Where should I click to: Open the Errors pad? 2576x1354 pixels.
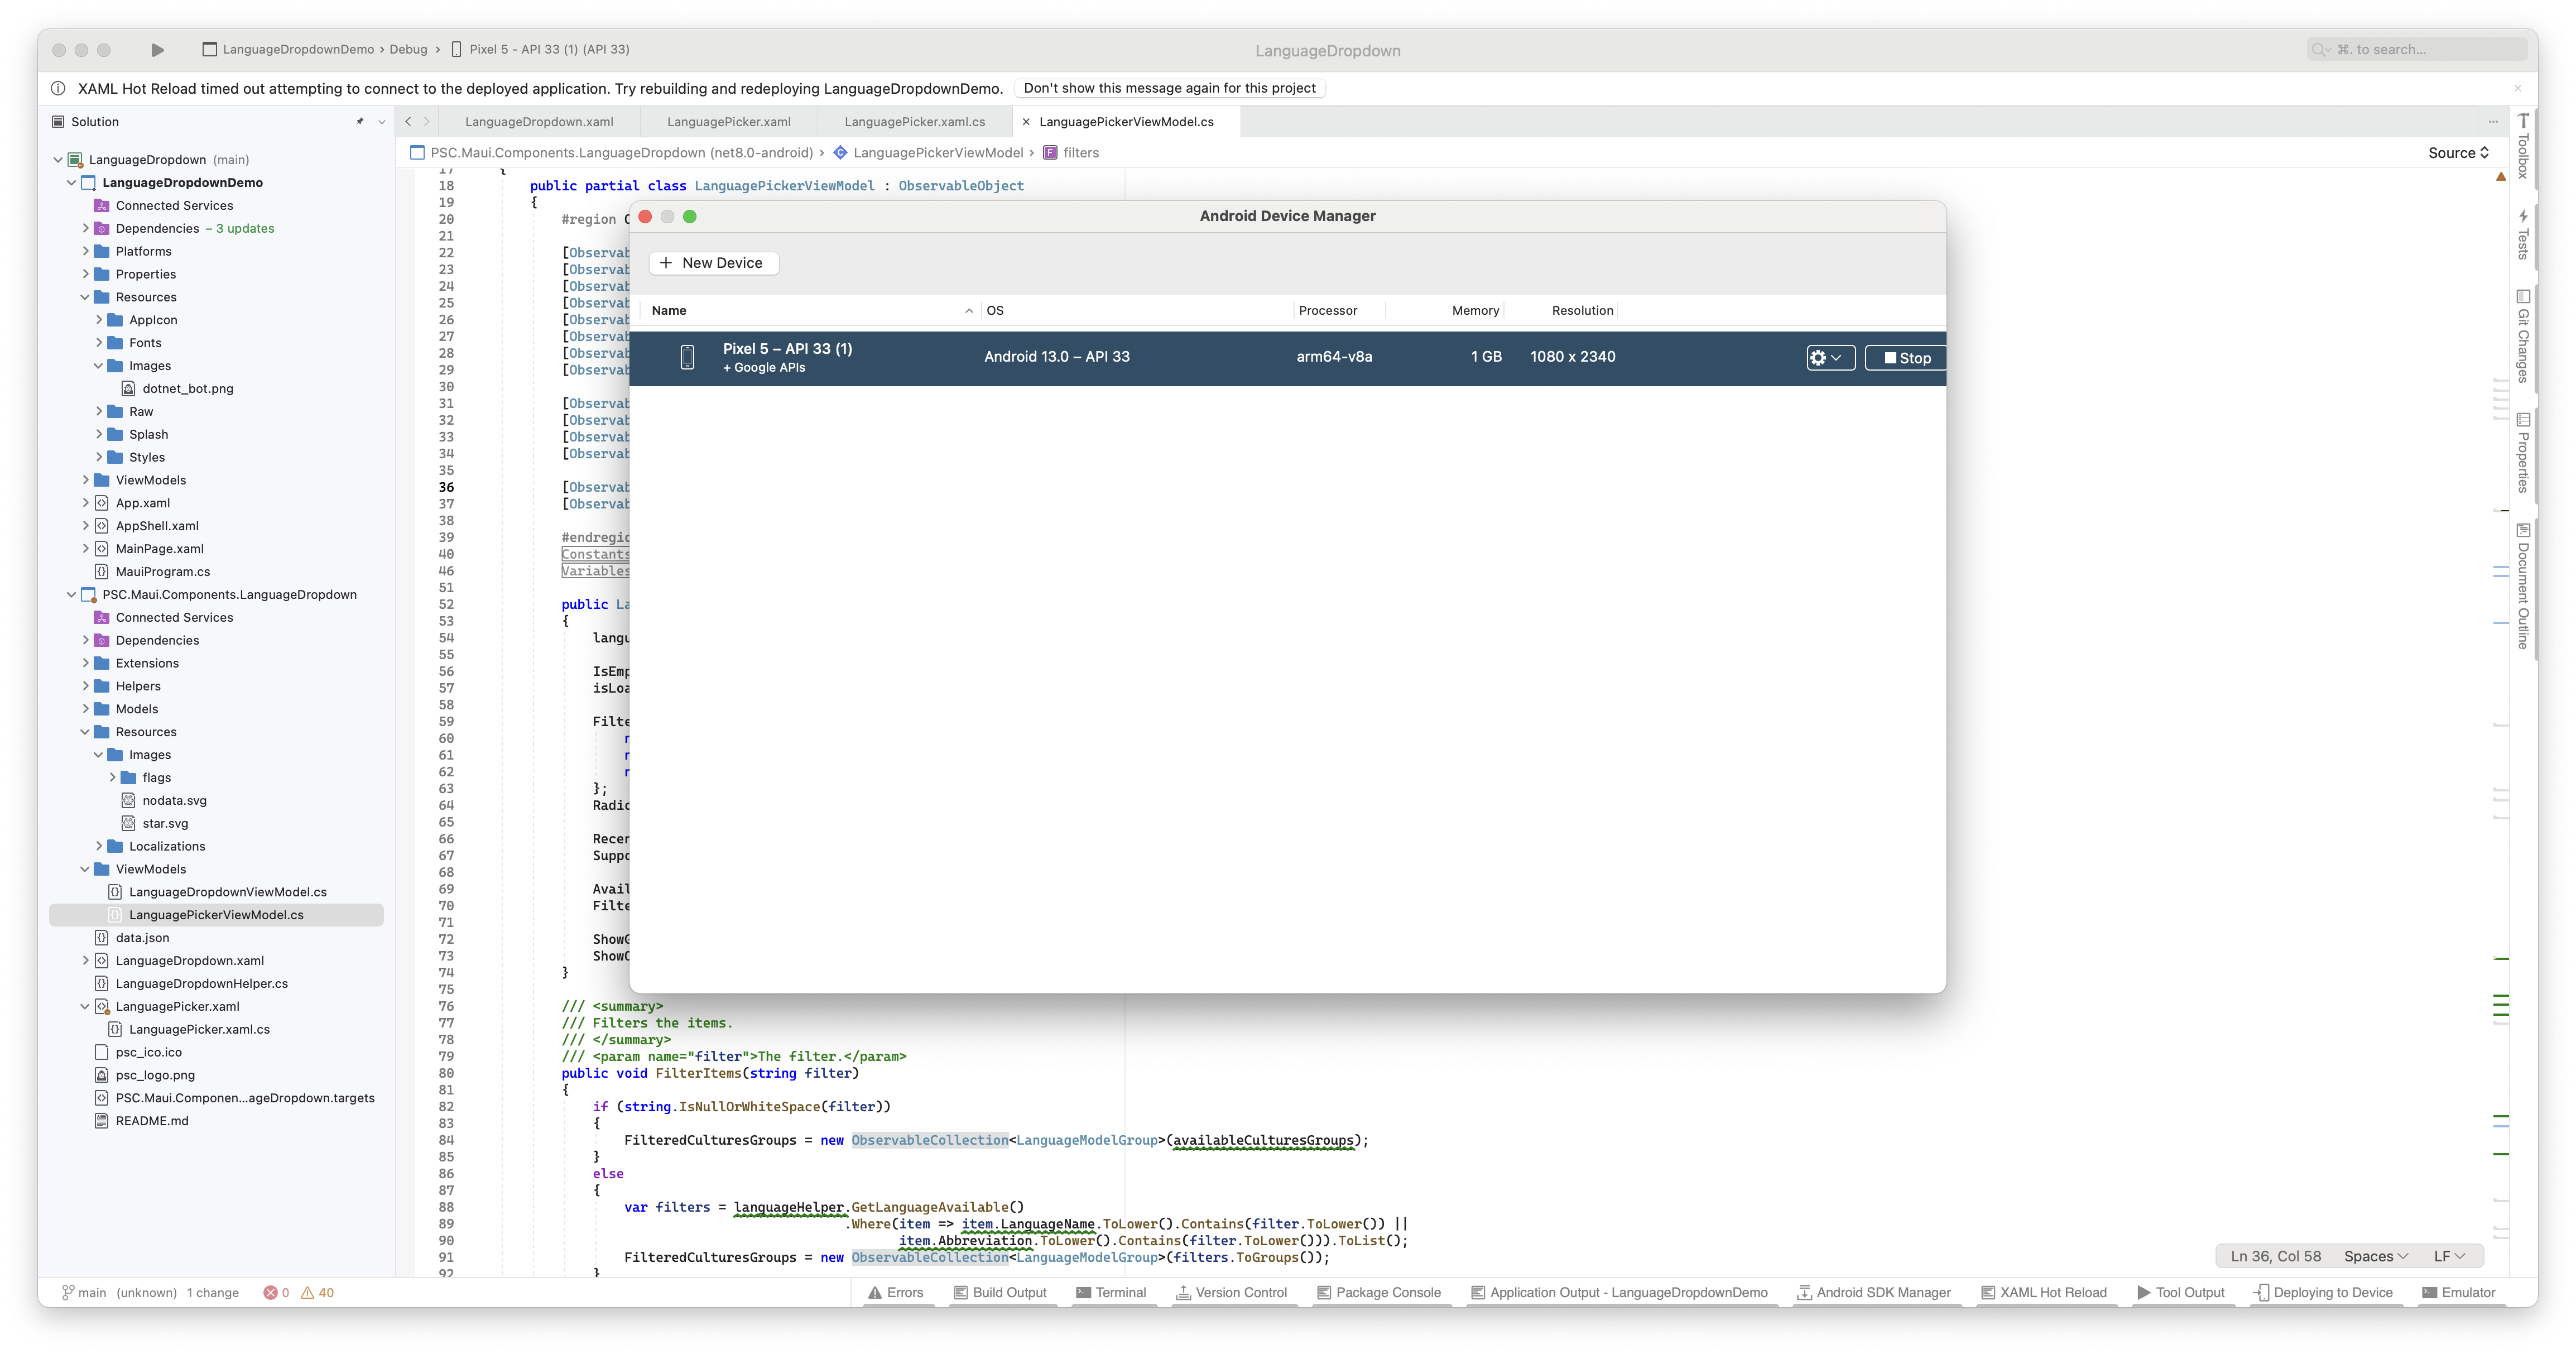(896, 1292)
